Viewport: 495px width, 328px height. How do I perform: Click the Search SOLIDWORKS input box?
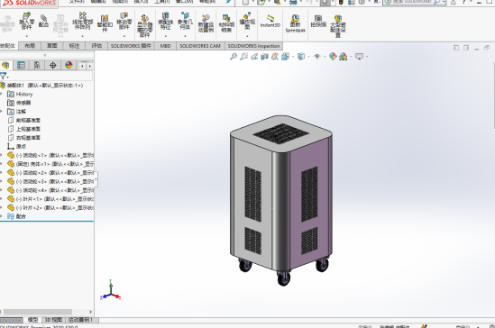point(412,2)
